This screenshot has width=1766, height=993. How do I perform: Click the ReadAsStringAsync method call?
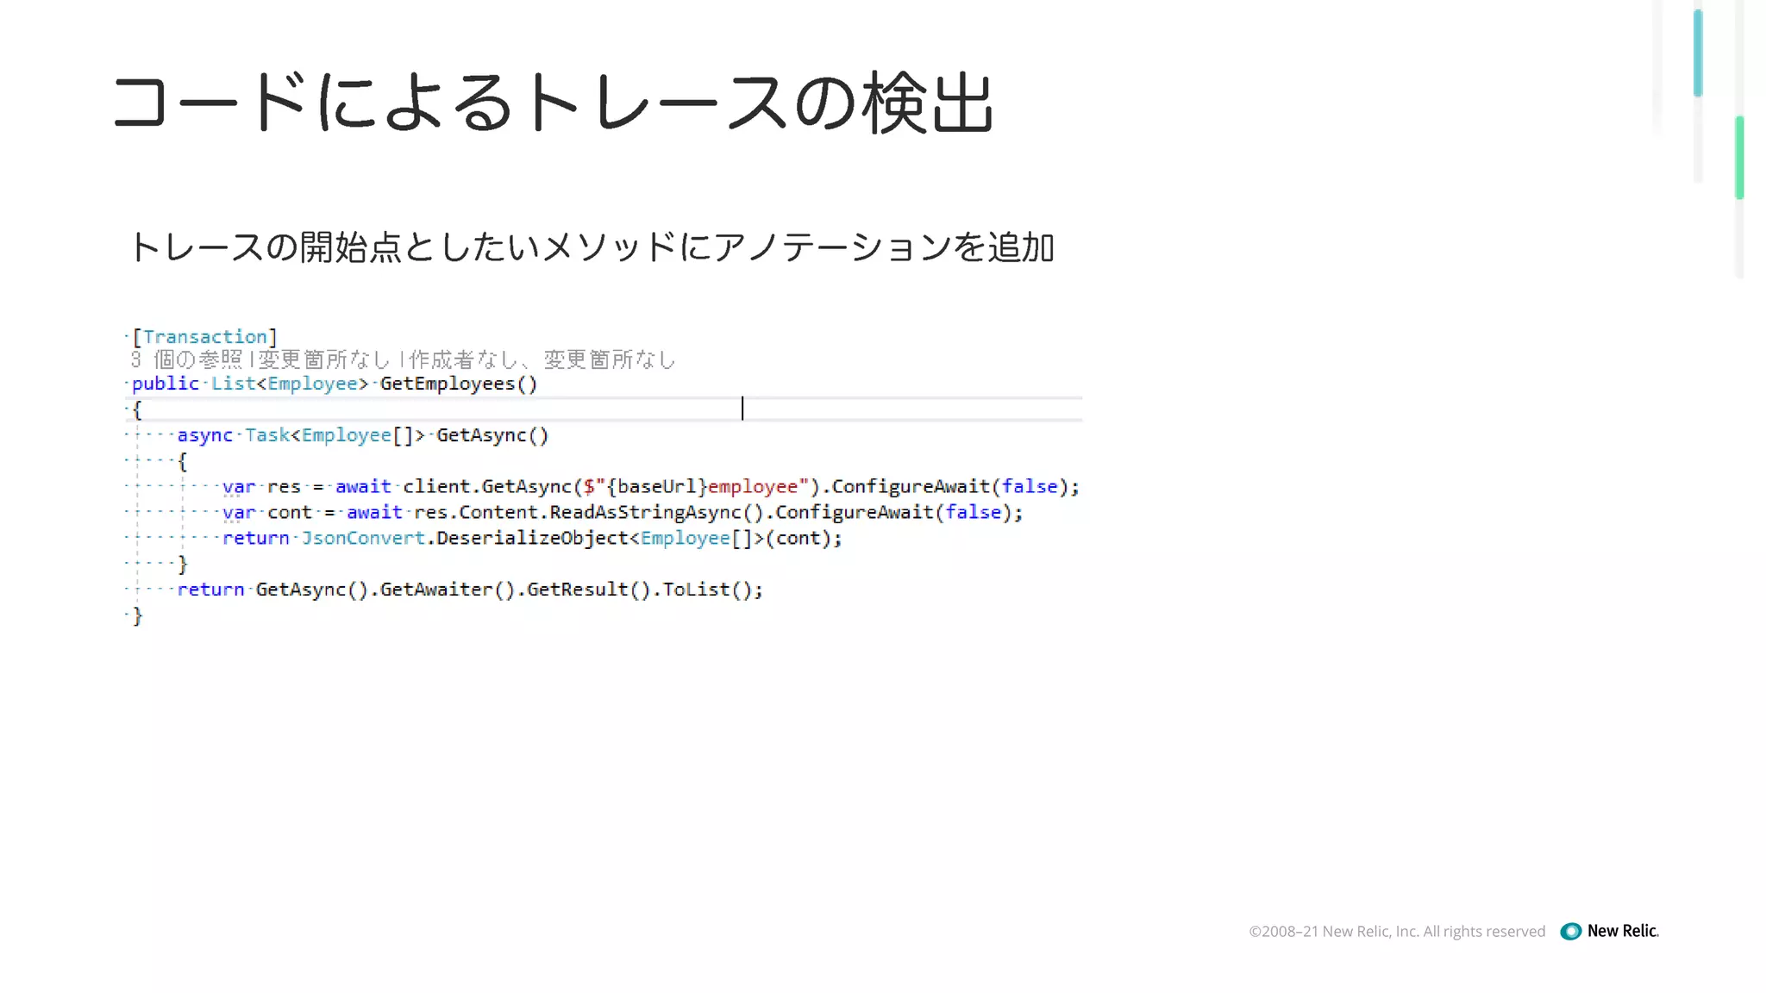[x=645, y=513]
